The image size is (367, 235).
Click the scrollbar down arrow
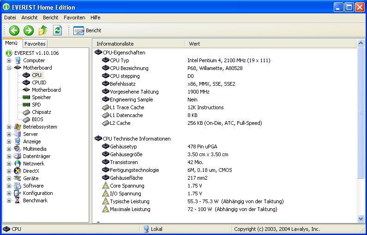pos(361,219)
